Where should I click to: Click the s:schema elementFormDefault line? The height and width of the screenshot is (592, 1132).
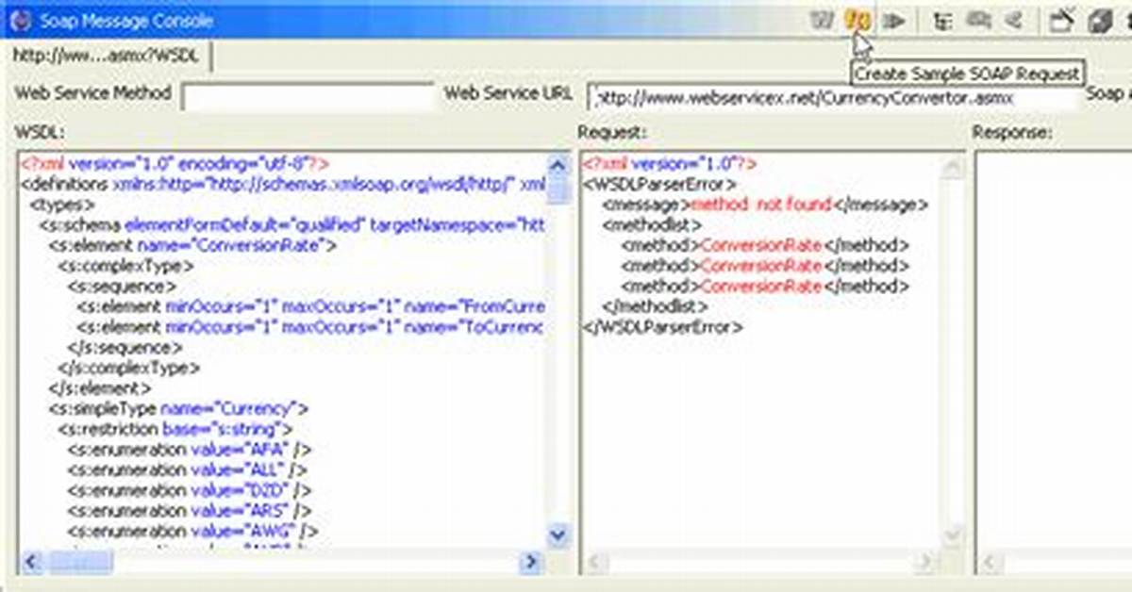click(x=292, y=225)
